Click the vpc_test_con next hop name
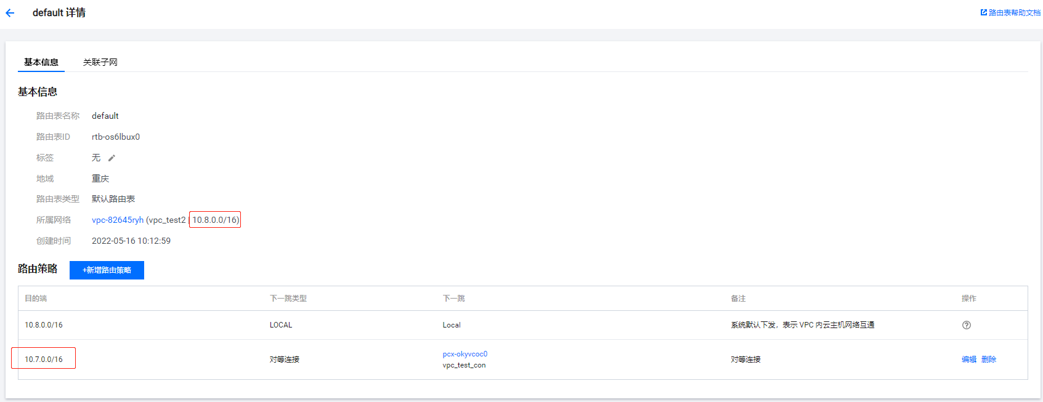 (x=464, y=365)
